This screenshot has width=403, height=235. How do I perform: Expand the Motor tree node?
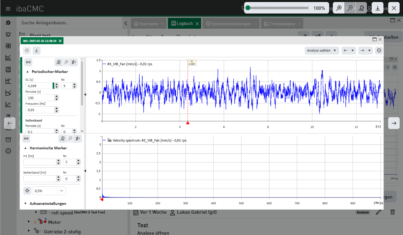click(29, 222)
